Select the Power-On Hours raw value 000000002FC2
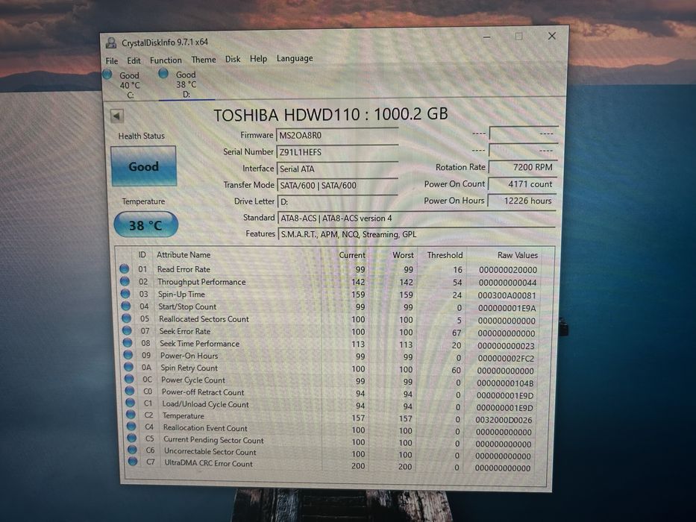Viewport: 696px width, 522px height. coord(506,358)
